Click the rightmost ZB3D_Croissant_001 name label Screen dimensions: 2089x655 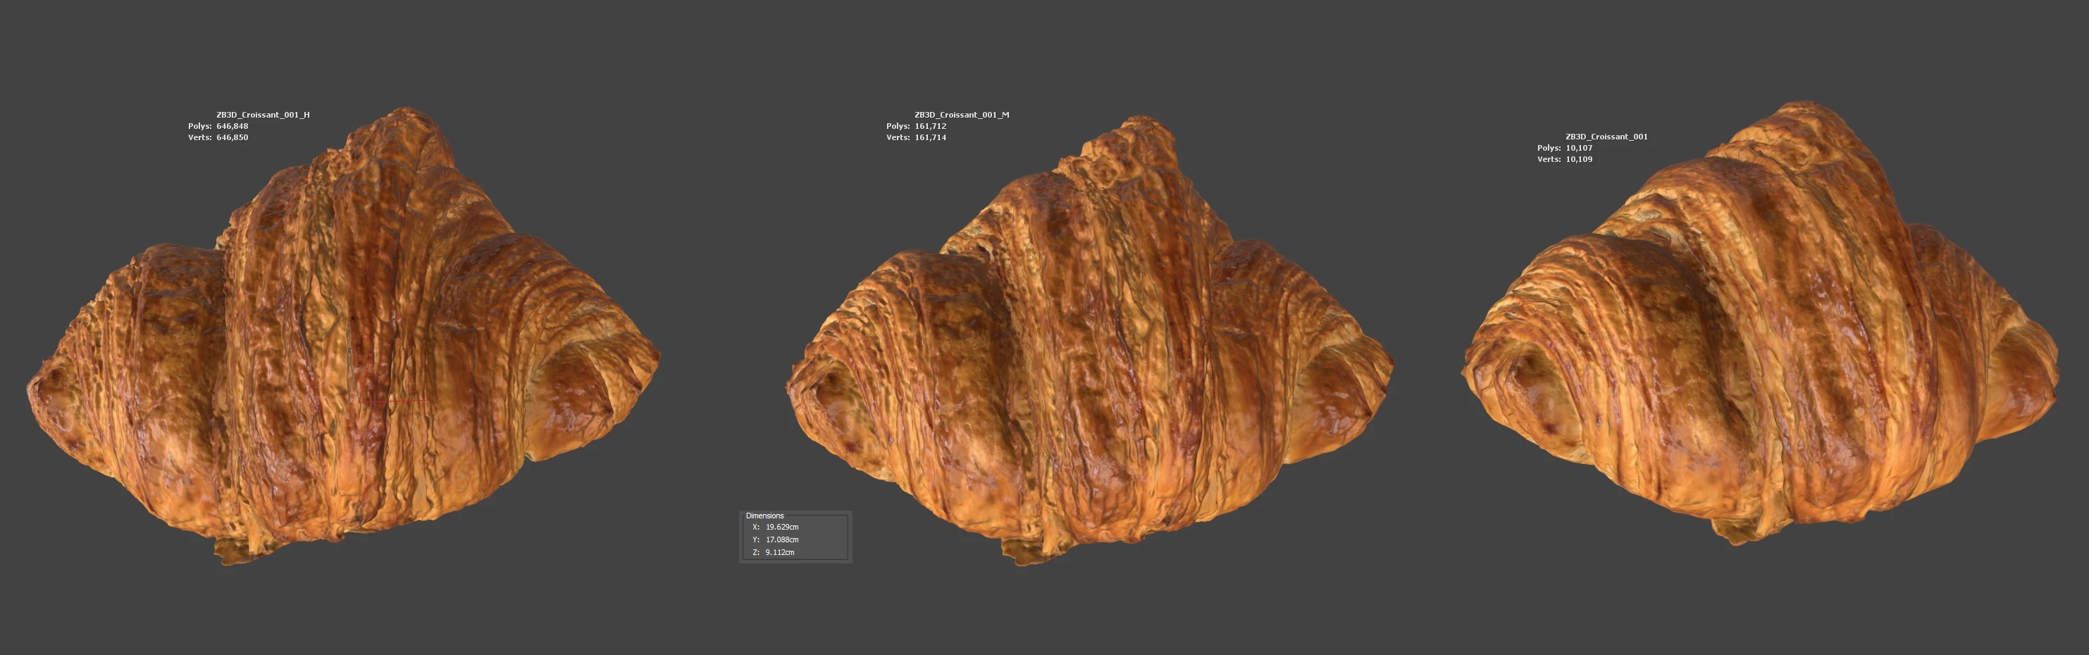click(x=1606, y=137)
